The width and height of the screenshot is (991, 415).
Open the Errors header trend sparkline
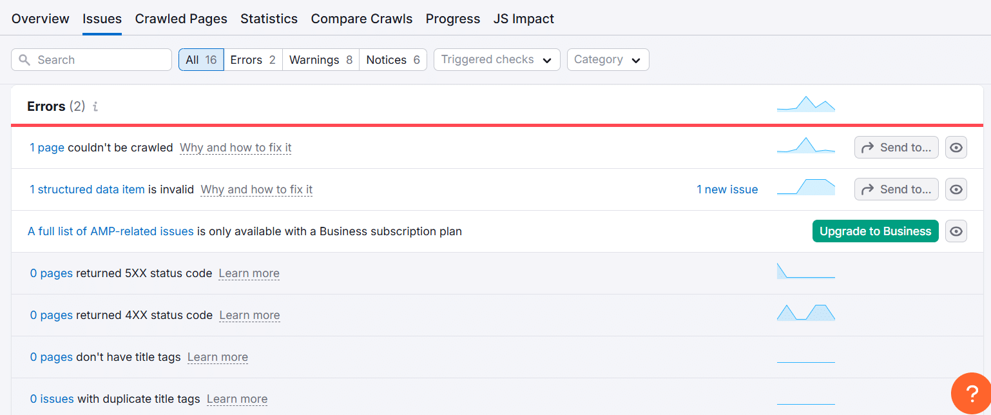[x=805, y=104]
